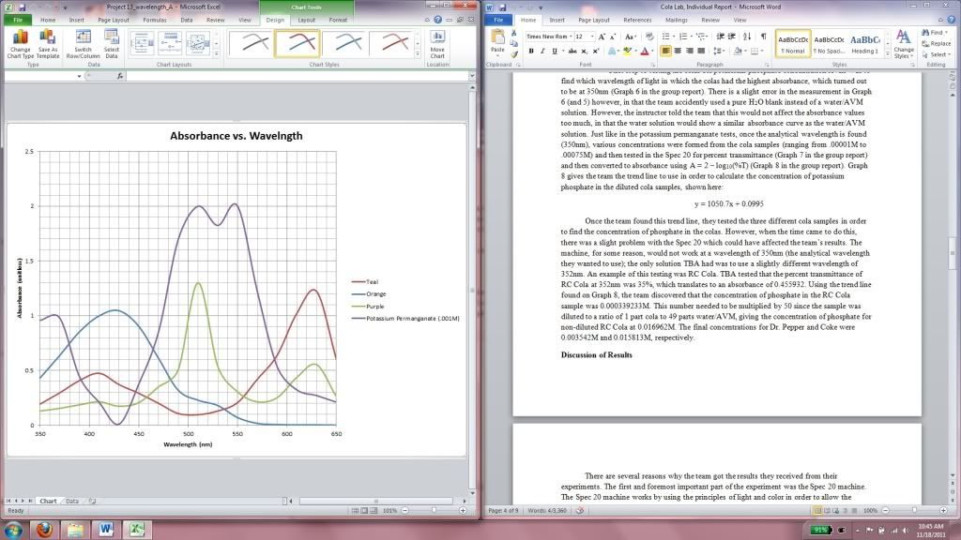
Task: Click Save As Template in Excel
Action: [48, 44]
